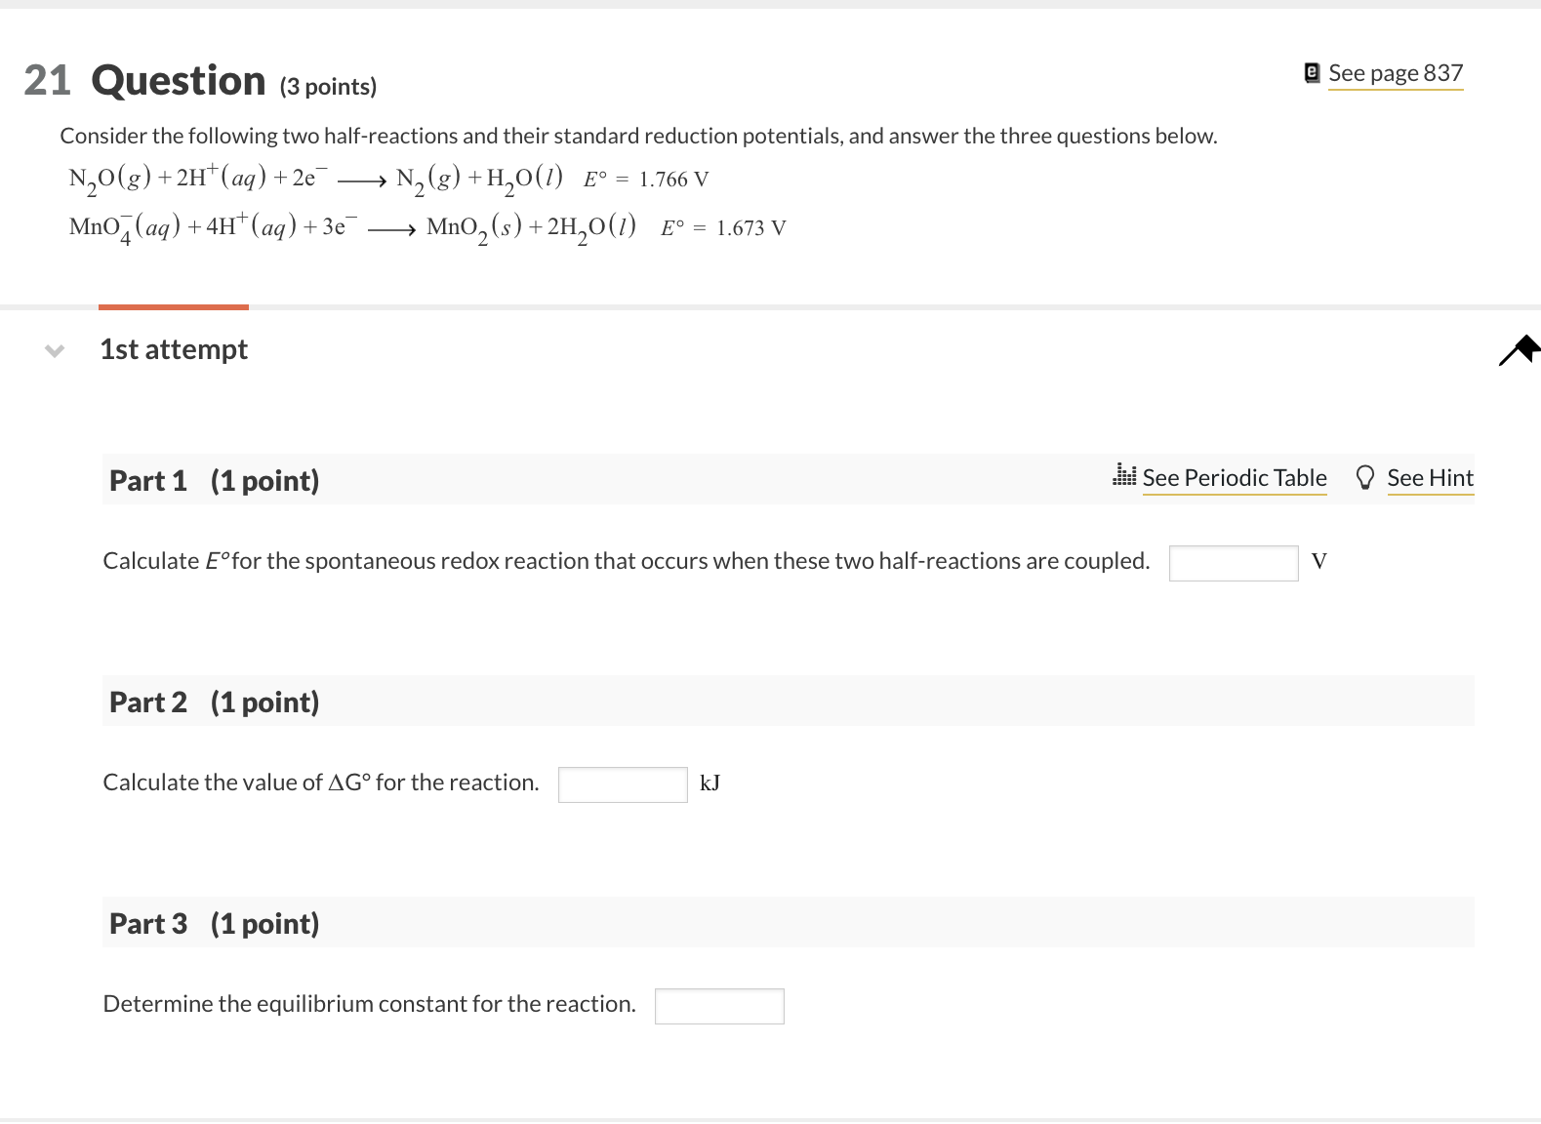1541x1124 pixels.
Task: Click the periodic table icon in Part 1
Action: (1124, 477)
